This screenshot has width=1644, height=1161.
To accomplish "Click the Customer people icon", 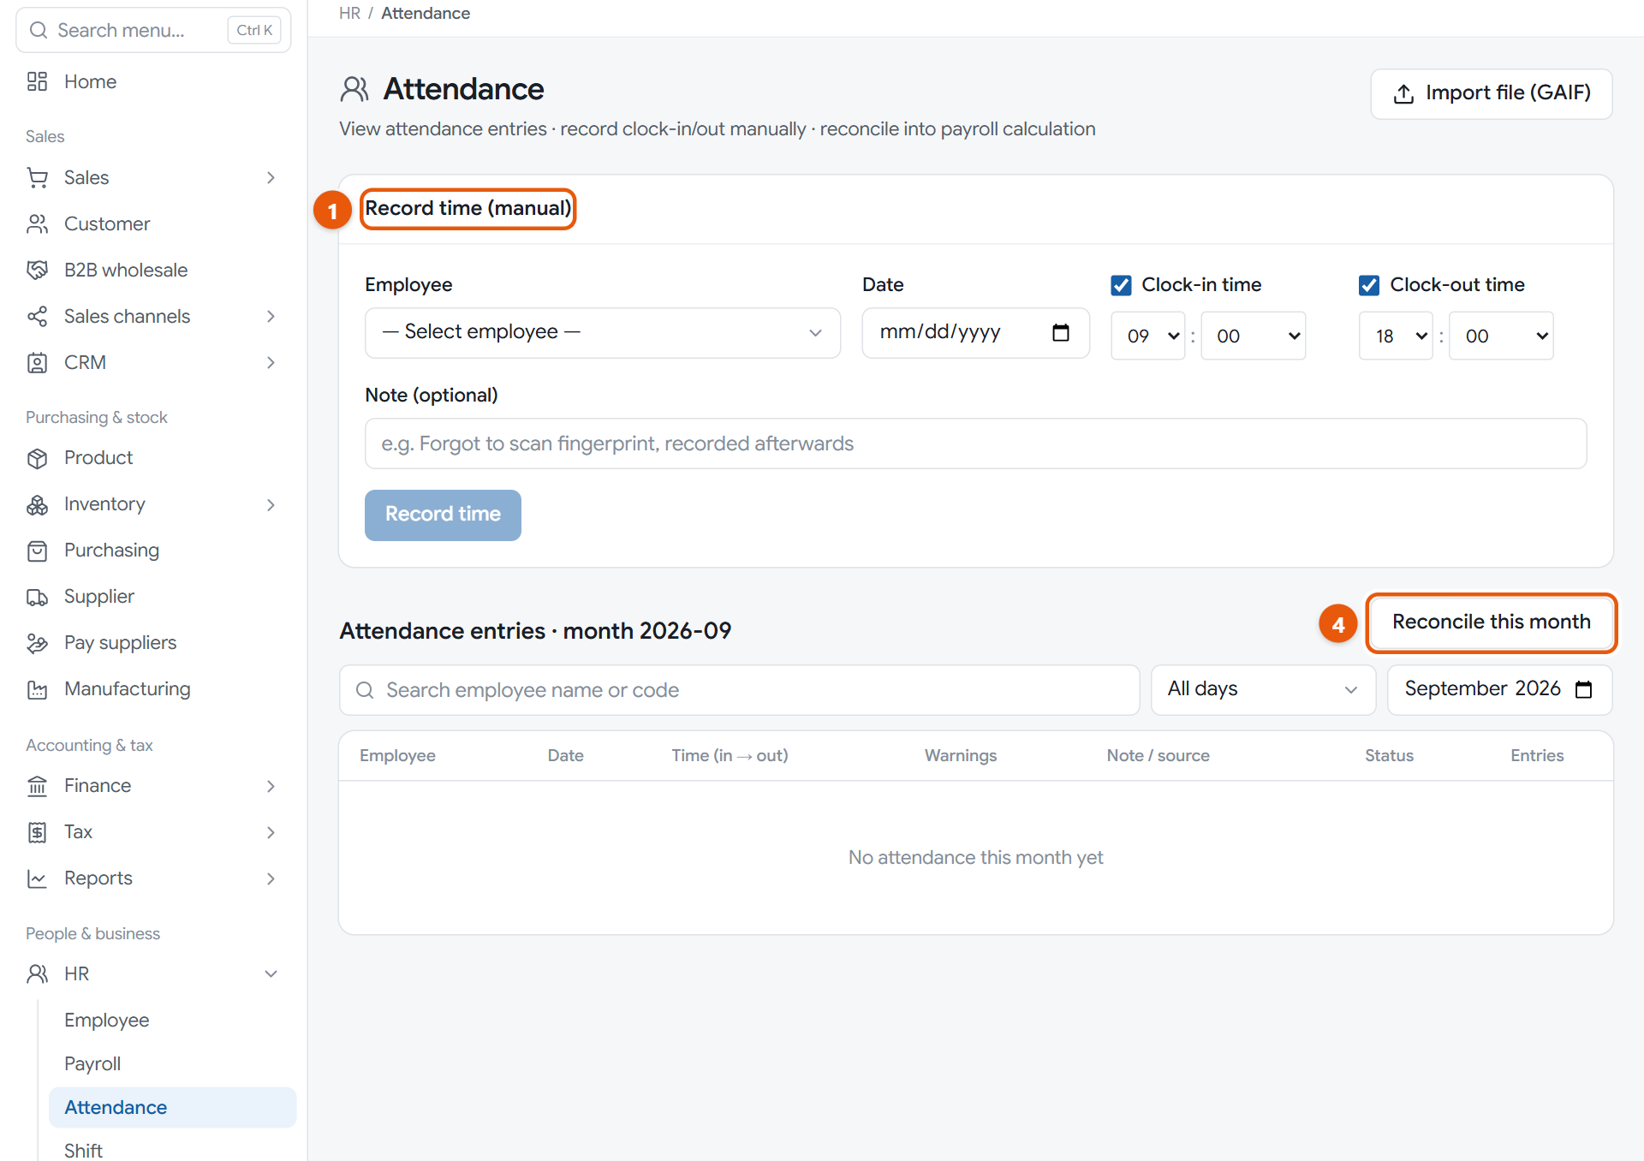I will (x=37, y=223).
